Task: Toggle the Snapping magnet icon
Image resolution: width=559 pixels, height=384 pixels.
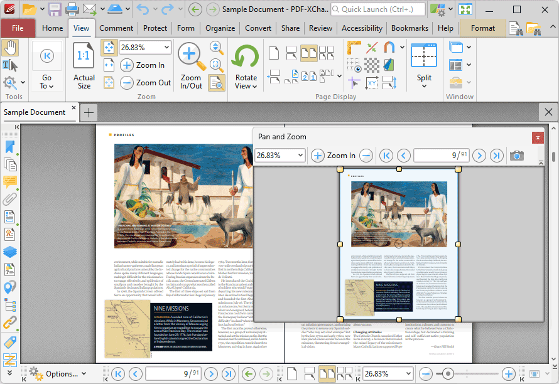Action: (389, 48)
